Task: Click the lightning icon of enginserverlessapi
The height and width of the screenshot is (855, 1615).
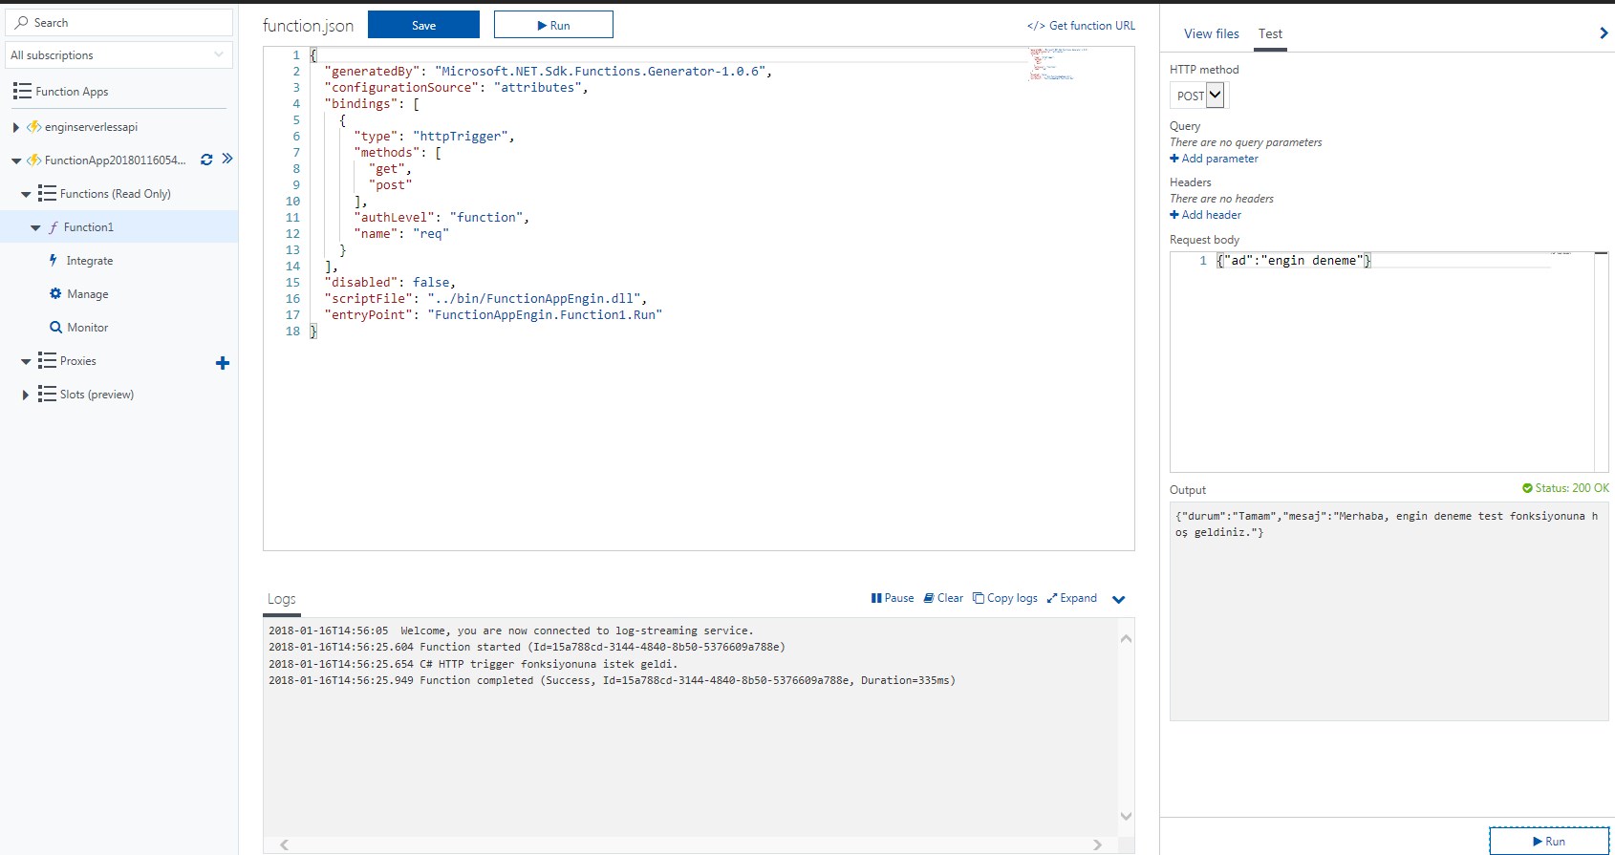Action: pyautogui.click(x=34, y=126)
